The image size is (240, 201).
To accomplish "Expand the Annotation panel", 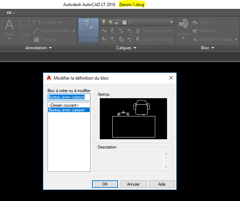I will coord(39,47).
